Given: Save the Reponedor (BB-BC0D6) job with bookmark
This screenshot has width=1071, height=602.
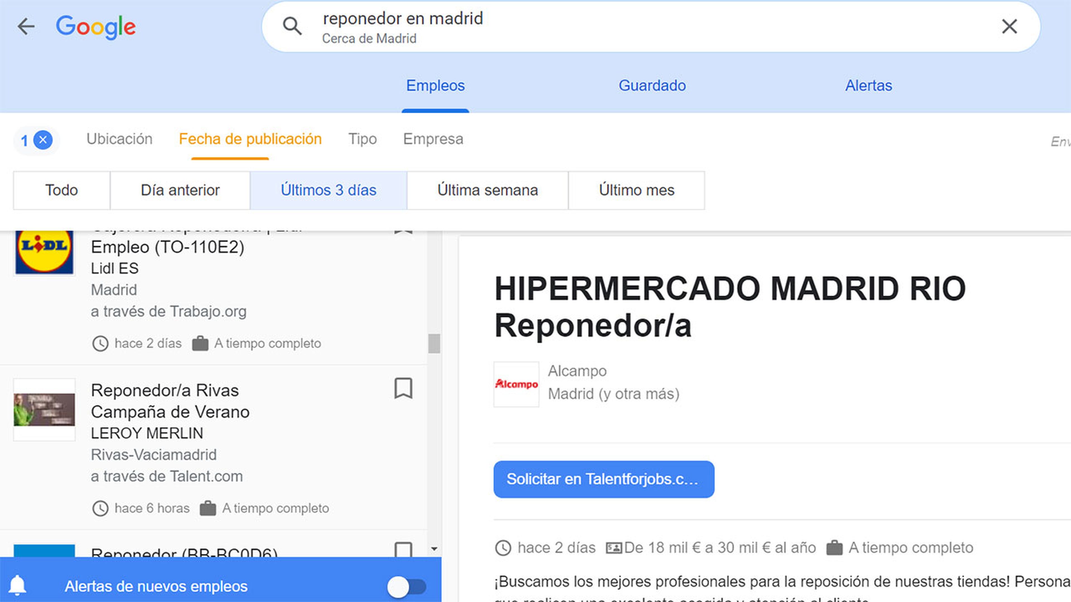Looking at the screenshot, I should [403, 549].
